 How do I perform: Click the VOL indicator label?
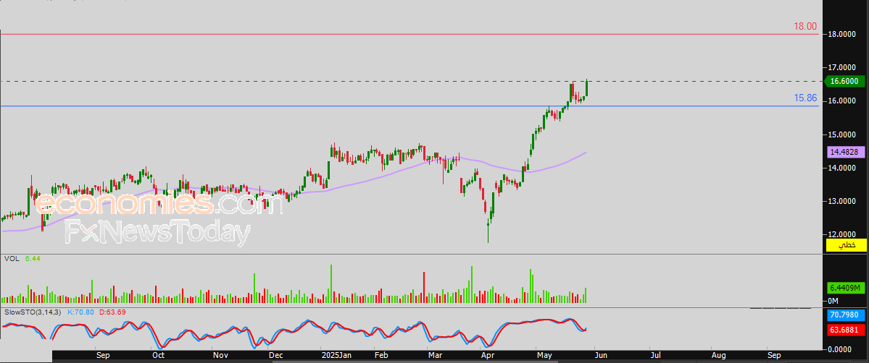click(x=12, y=258)
